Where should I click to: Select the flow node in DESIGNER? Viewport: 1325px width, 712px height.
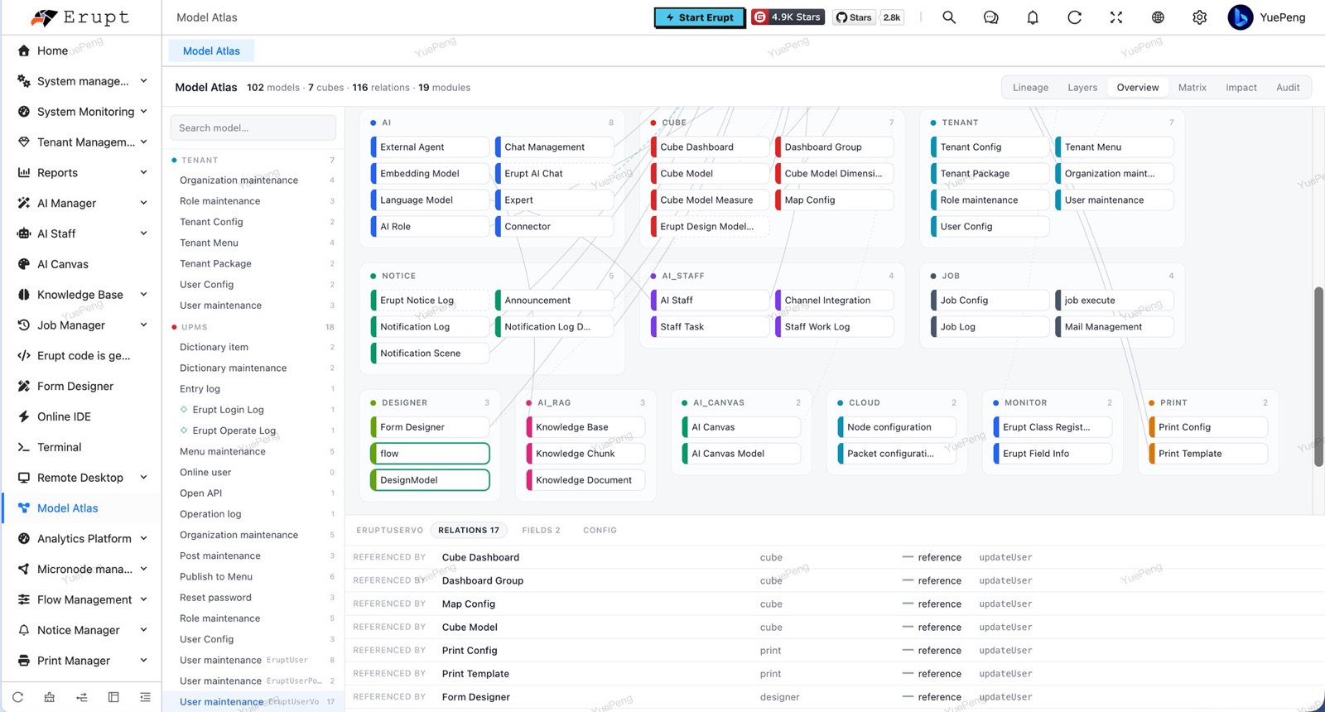pyautogui.click(x=430, y=454)
